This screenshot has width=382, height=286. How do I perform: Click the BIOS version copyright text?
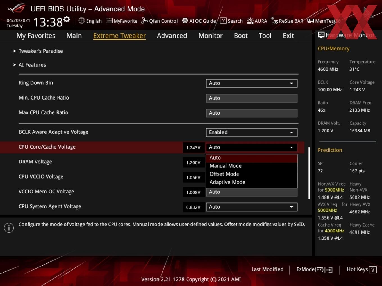click(x=191, y=279)
